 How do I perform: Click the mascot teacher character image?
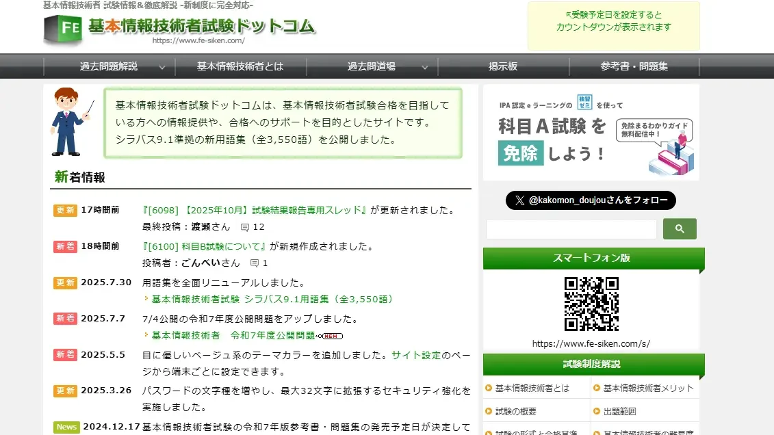click(70, 122)
